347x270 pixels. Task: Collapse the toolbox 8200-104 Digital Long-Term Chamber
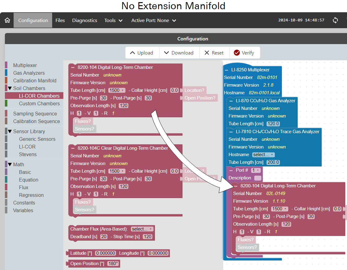point(73,67)
